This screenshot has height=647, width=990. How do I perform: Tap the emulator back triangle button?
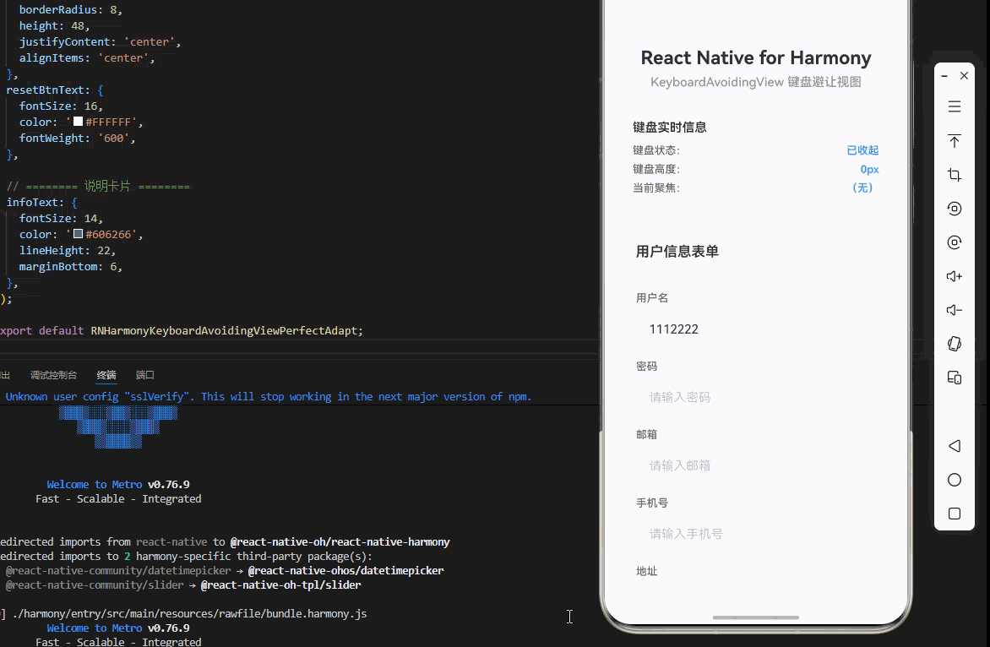click(954, 446)
